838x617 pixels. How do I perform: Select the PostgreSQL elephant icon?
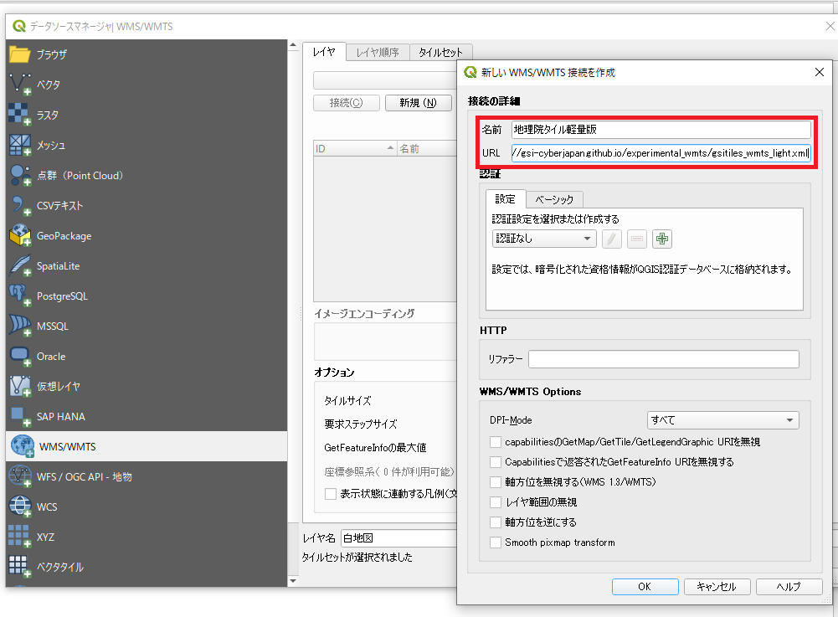point(20,296)
